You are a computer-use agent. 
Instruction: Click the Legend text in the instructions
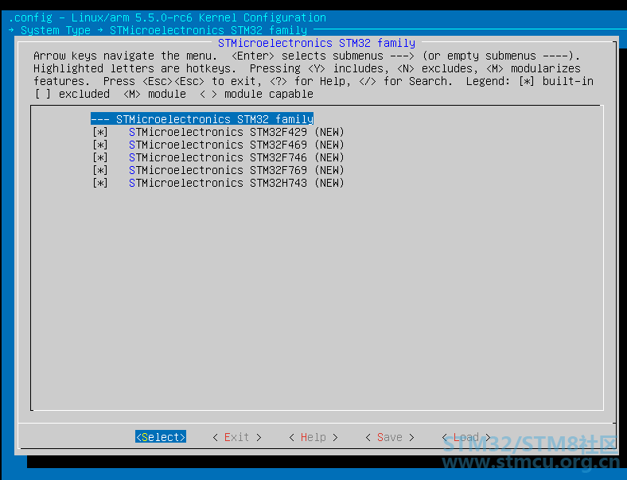489,82
